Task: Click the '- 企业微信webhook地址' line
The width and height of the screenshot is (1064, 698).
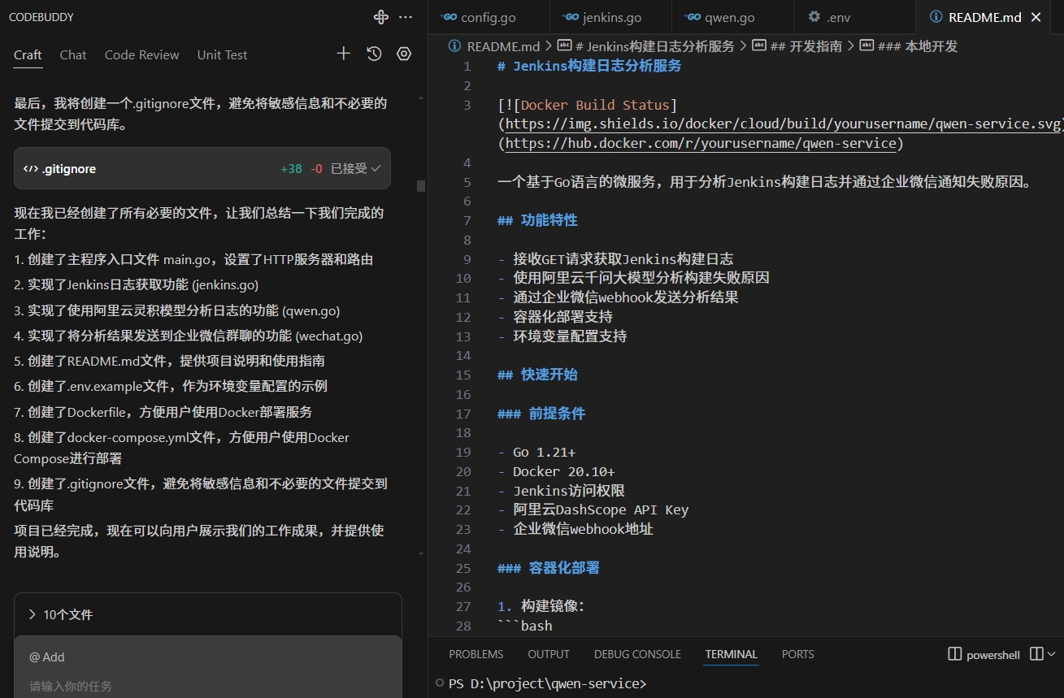Action: tap(575, 529)
